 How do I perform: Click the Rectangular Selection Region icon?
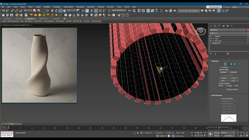click(43, 11)
